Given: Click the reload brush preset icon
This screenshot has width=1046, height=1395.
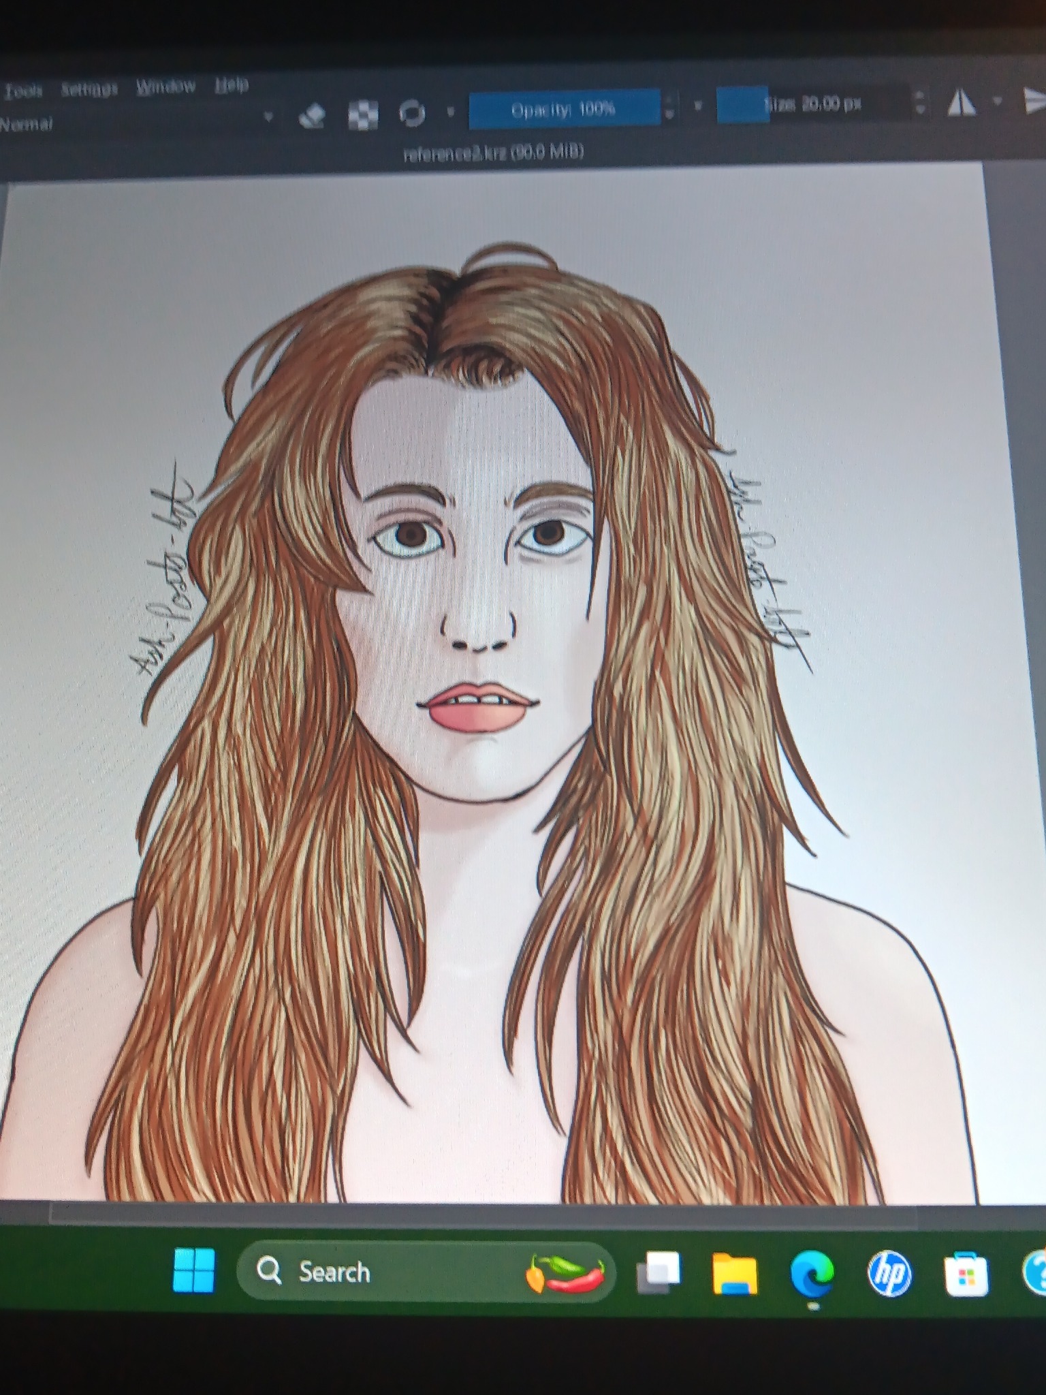Looking at the screenshot, I should click(x=412, y=113).
